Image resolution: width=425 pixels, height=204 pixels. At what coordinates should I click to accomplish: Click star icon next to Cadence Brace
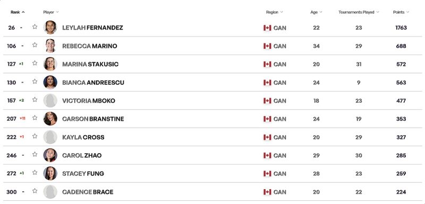pos(35,191)
